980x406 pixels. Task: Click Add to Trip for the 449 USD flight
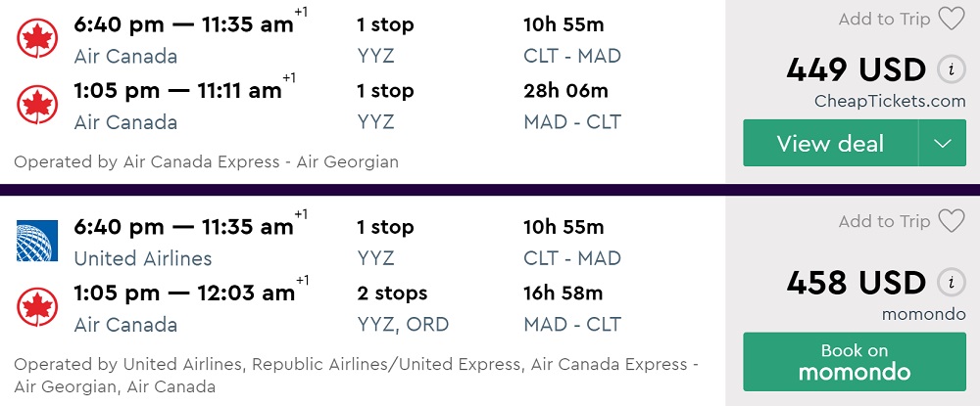click(x=884, y=19)
